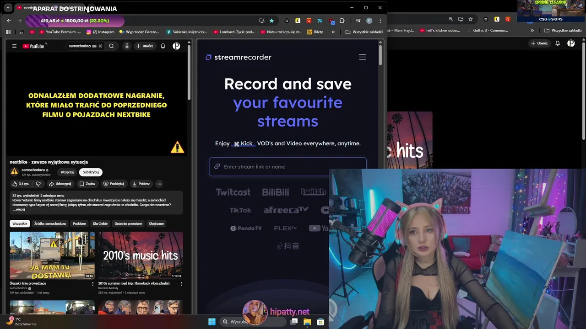
Task: Open notifications bell in background YouTube window
Action: point(558,43)
